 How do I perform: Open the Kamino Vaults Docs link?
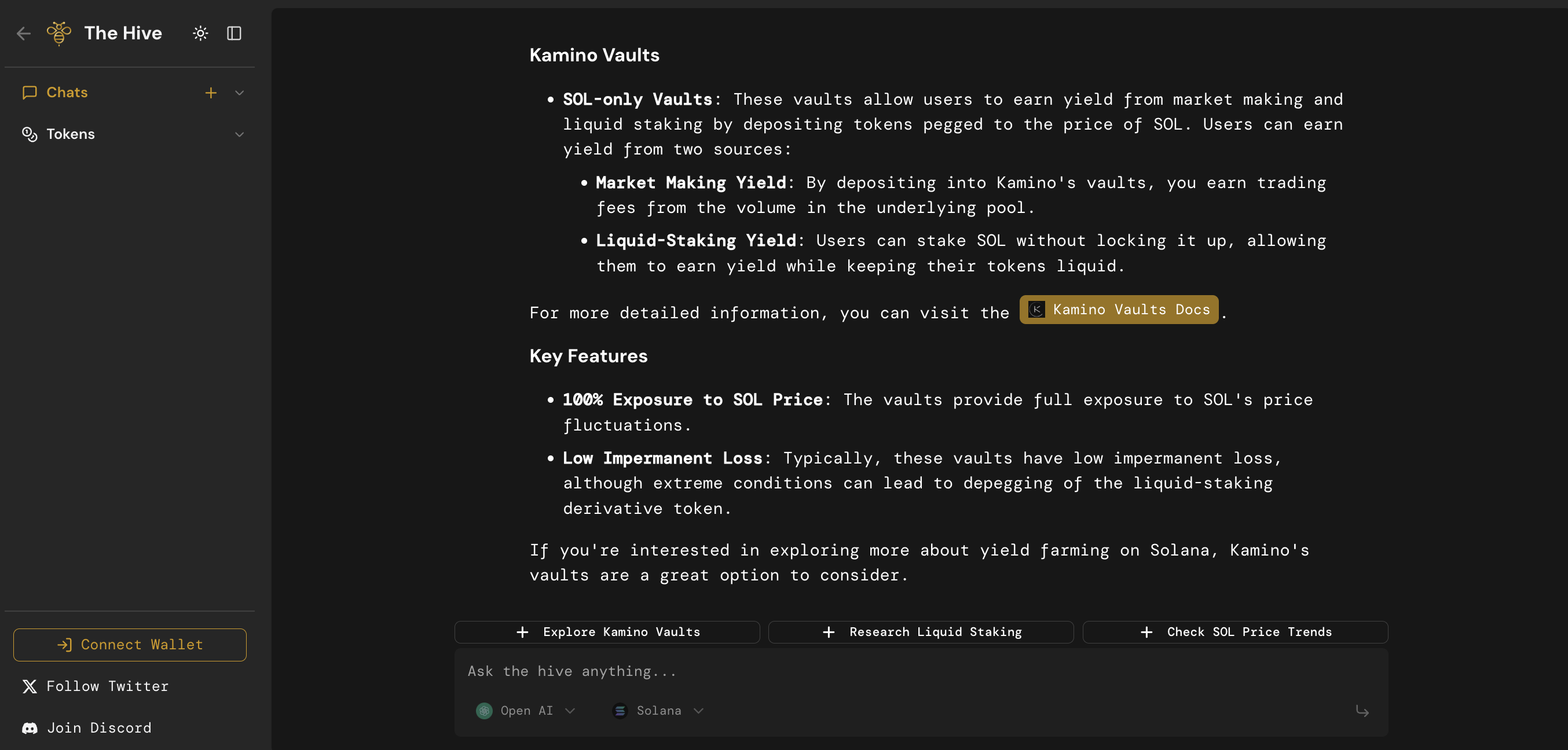tap(1118, 310)
